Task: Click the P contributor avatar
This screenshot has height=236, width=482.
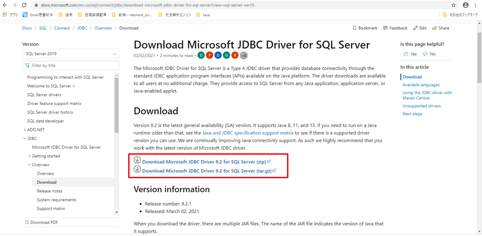Action: [210, 55]
